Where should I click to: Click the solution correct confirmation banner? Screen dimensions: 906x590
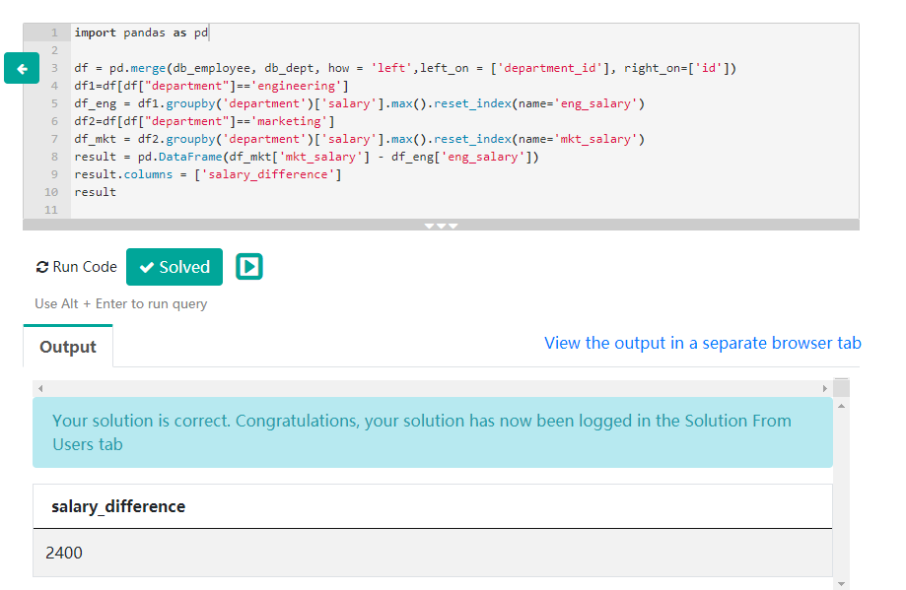tap(432, 432)
